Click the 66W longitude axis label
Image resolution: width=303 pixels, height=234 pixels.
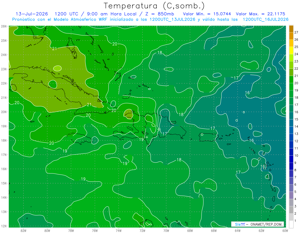pos(214,230)
